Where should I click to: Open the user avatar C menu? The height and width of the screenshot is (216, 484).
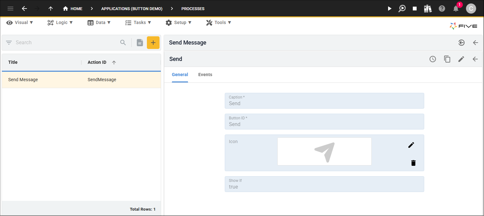[x=471, y=9]
